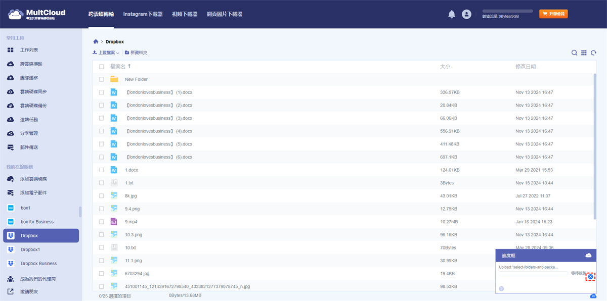
Task: Select the 網頁圖片下載器 tab
Action: tap(225, 14)
